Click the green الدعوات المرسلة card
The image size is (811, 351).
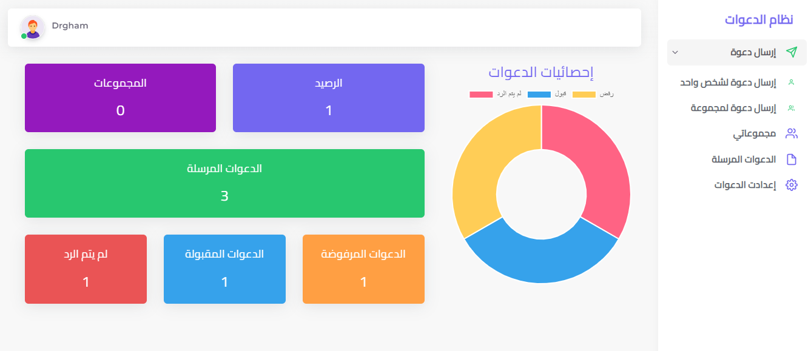pyautogui.click(x=224, y=183)
